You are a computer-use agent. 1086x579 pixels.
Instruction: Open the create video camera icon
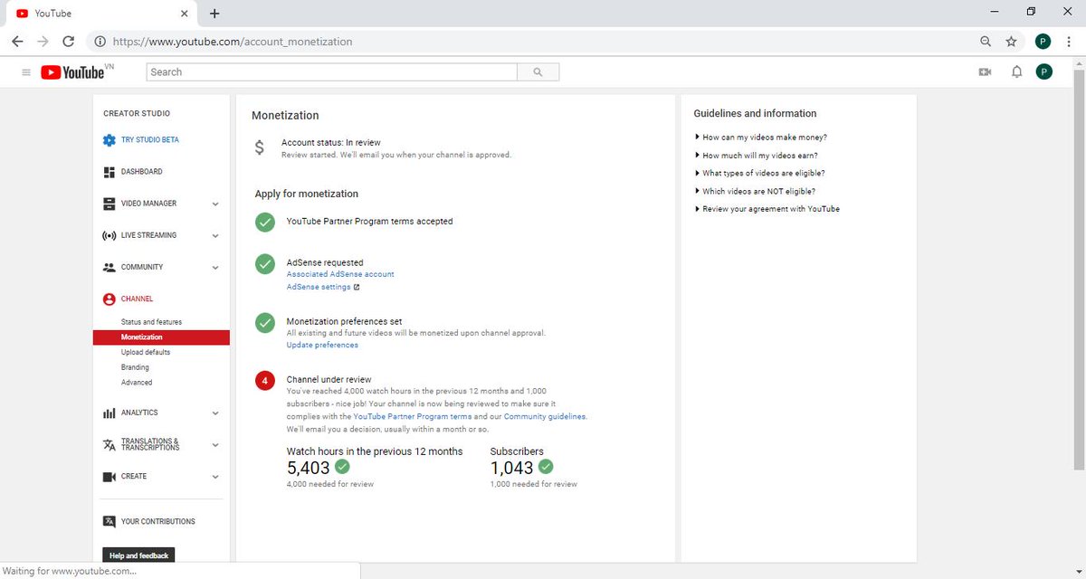click(x=986, y=72)
